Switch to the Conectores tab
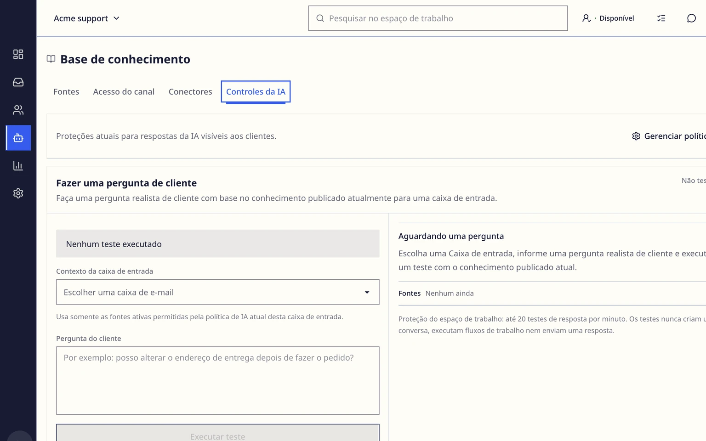This screenshot has height=441, width=706. [190, 91]
